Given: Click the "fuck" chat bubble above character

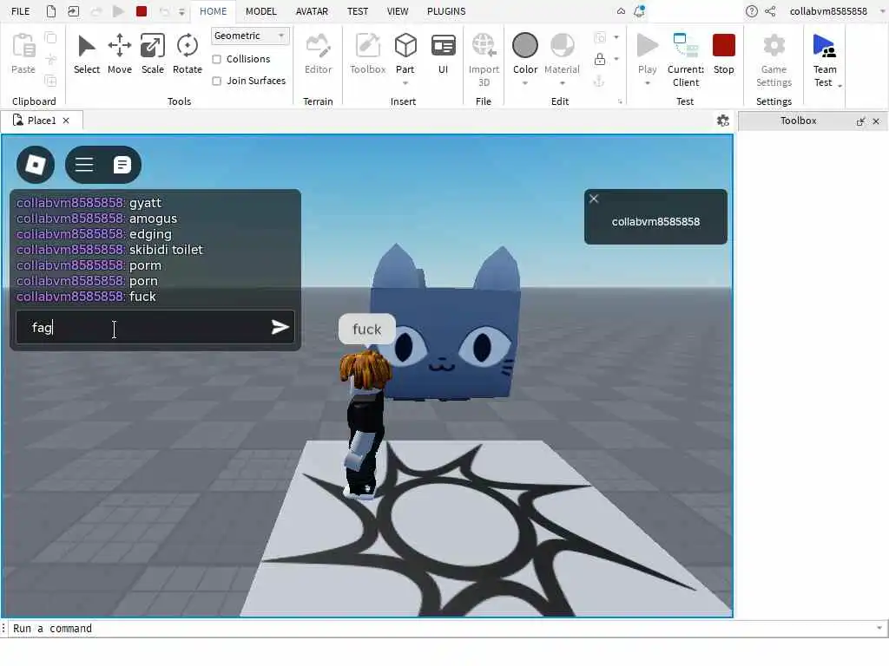Looking at the screenshot, I should tap(367, 329).
